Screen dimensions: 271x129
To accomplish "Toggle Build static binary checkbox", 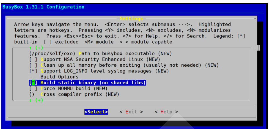I will pyautogui.click(x=33, y=83).
